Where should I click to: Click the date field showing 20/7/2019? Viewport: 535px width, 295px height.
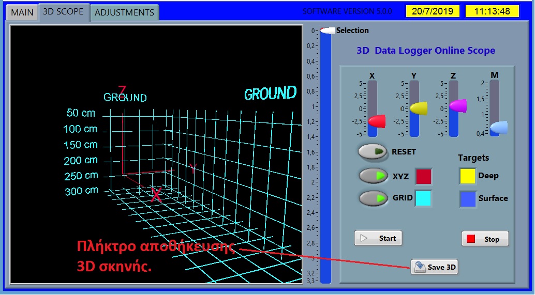pos(429,11)
